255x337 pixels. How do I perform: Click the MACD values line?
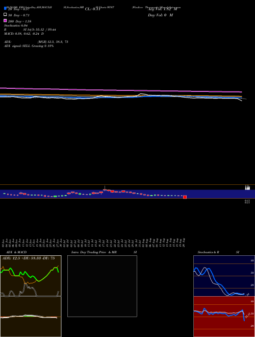[x=24, y=34]
